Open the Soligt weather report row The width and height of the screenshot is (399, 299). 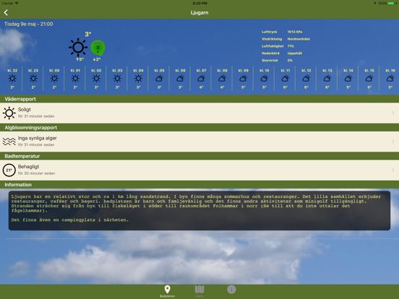click(x=199, y=113)
